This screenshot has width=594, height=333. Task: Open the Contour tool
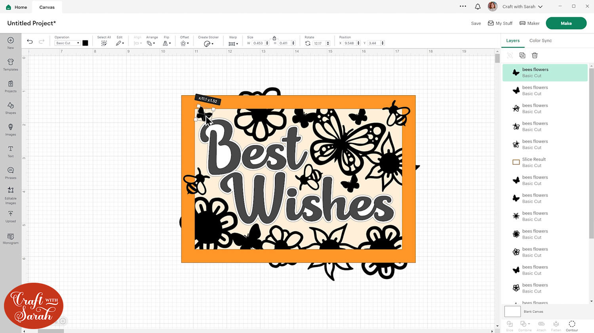point(572,325)
